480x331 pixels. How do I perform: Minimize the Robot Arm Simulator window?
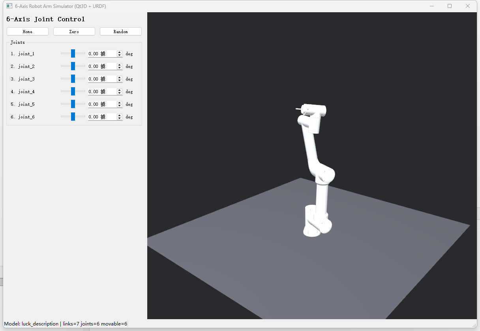(x=431, y=6)
